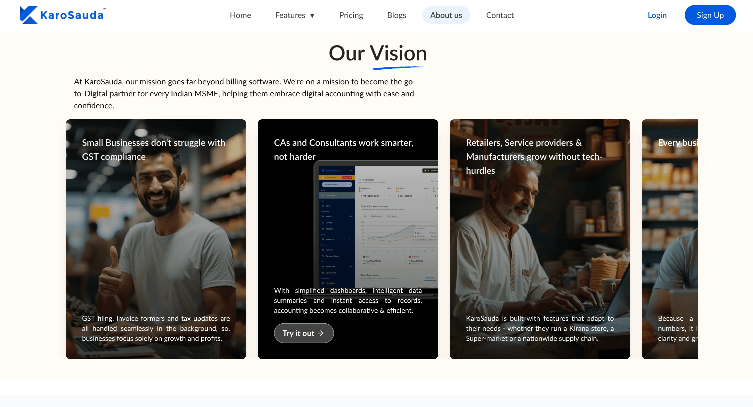Click the Features menu label

tap(290, 15)
